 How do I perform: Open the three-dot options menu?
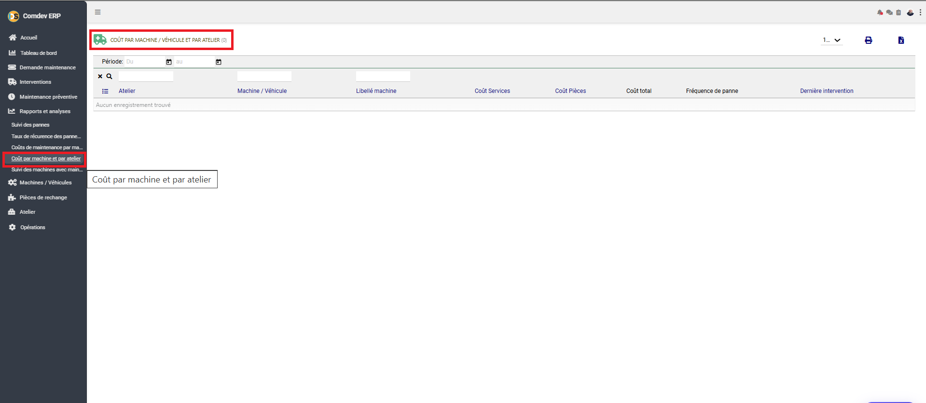point(920,13)
